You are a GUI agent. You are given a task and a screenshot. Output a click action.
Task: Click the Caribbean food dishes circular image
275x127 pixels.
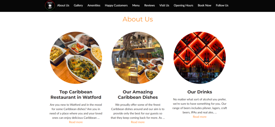76,58
